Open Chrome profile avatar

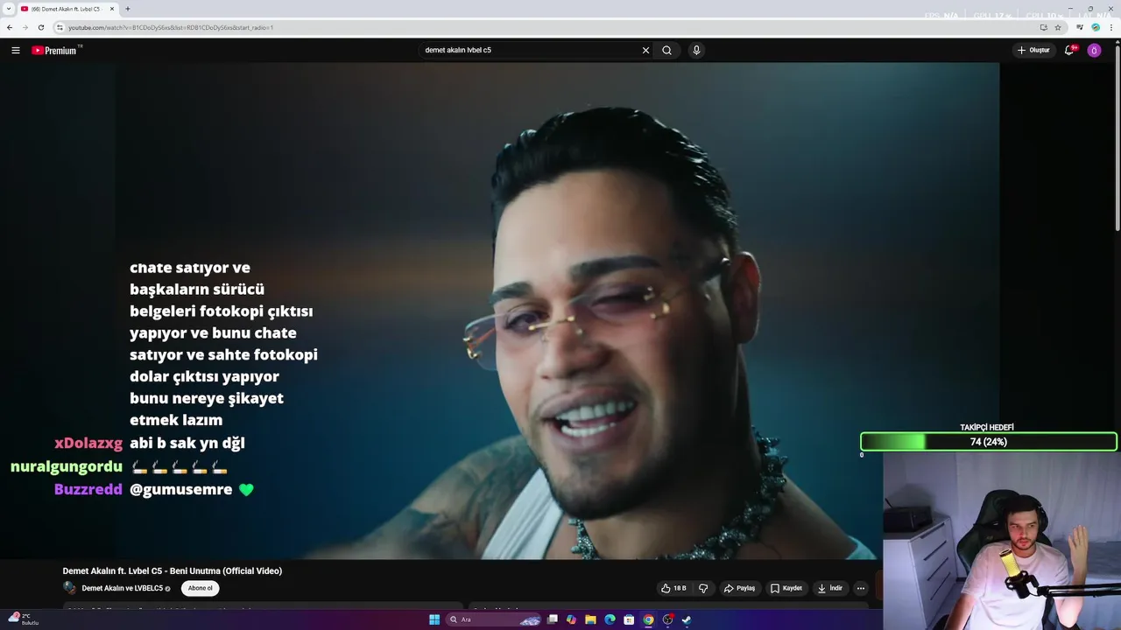1096,27
